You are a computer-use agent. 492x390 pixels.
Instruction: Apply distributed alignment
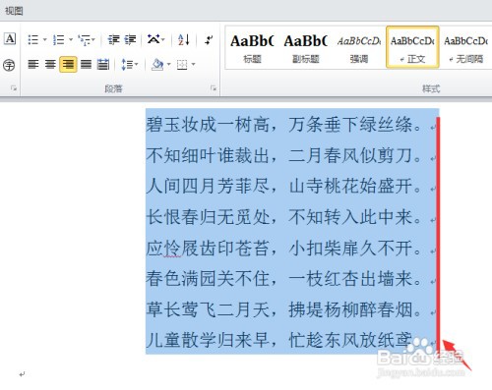[103, 64]
